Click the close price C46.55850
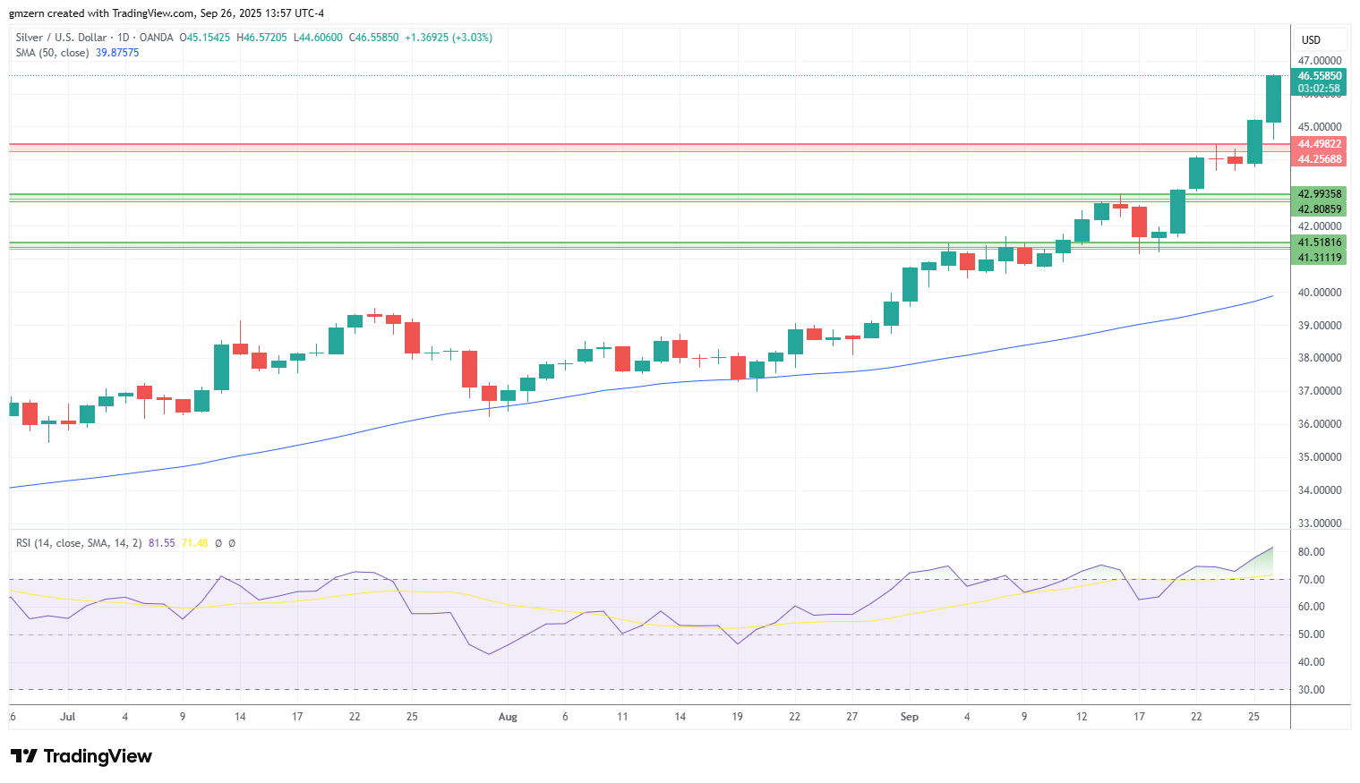The image size is (1360, 783). [x=374, y=38]
